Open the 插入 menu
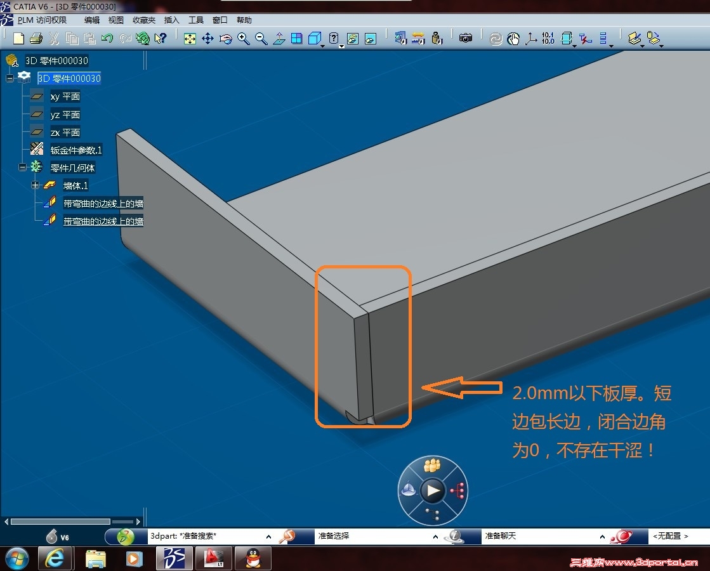The width and height of the screenshot is (710, 571). [171, 20]
